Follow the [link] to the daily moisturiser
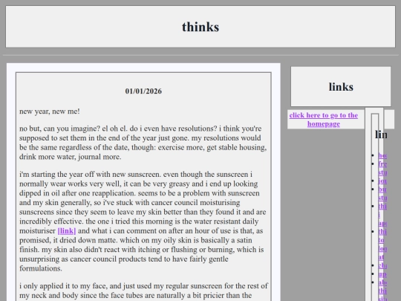 67,231
